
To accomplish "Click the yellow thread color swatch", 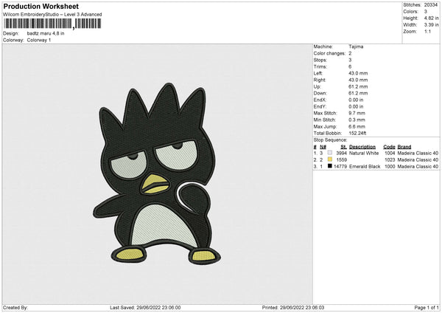I will coord(330,159).
